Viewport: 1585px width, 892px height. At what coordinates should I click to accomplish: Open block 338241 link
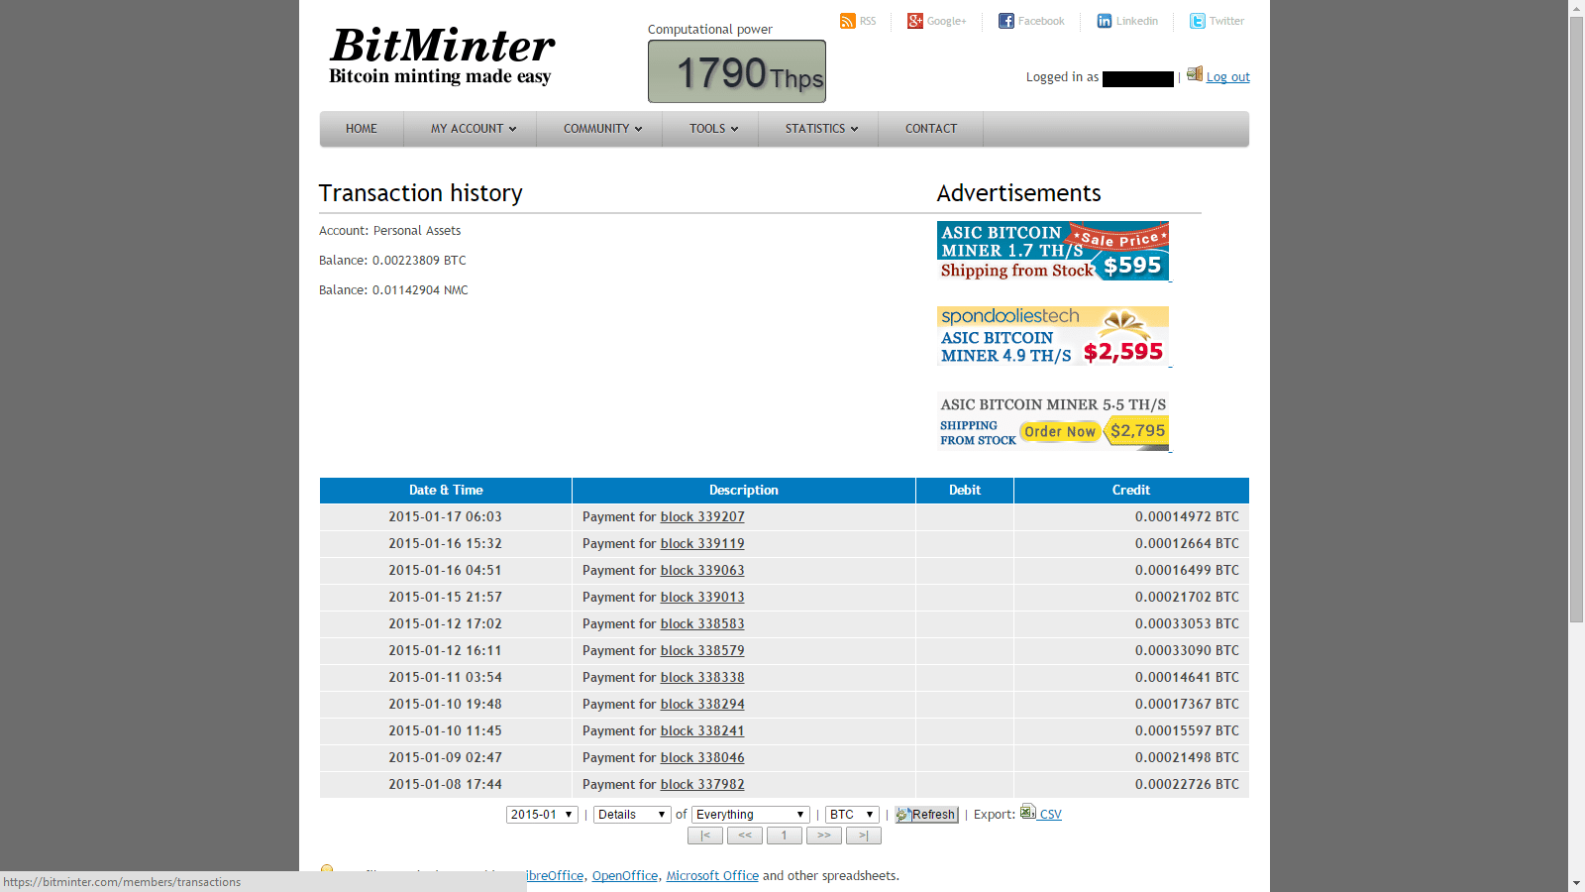pos(702,731)
